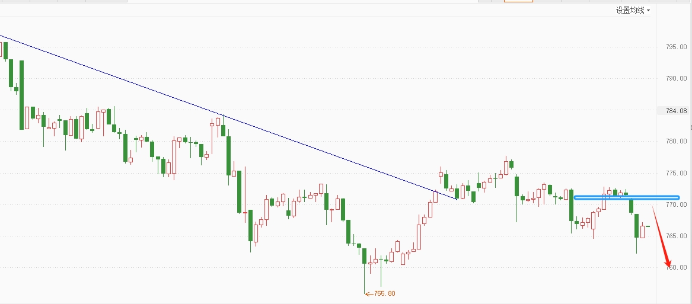This screenshot has width=692, height=304.
Task: Click the candle with the 755.80 low wick
Action: [x=365, y=270]
